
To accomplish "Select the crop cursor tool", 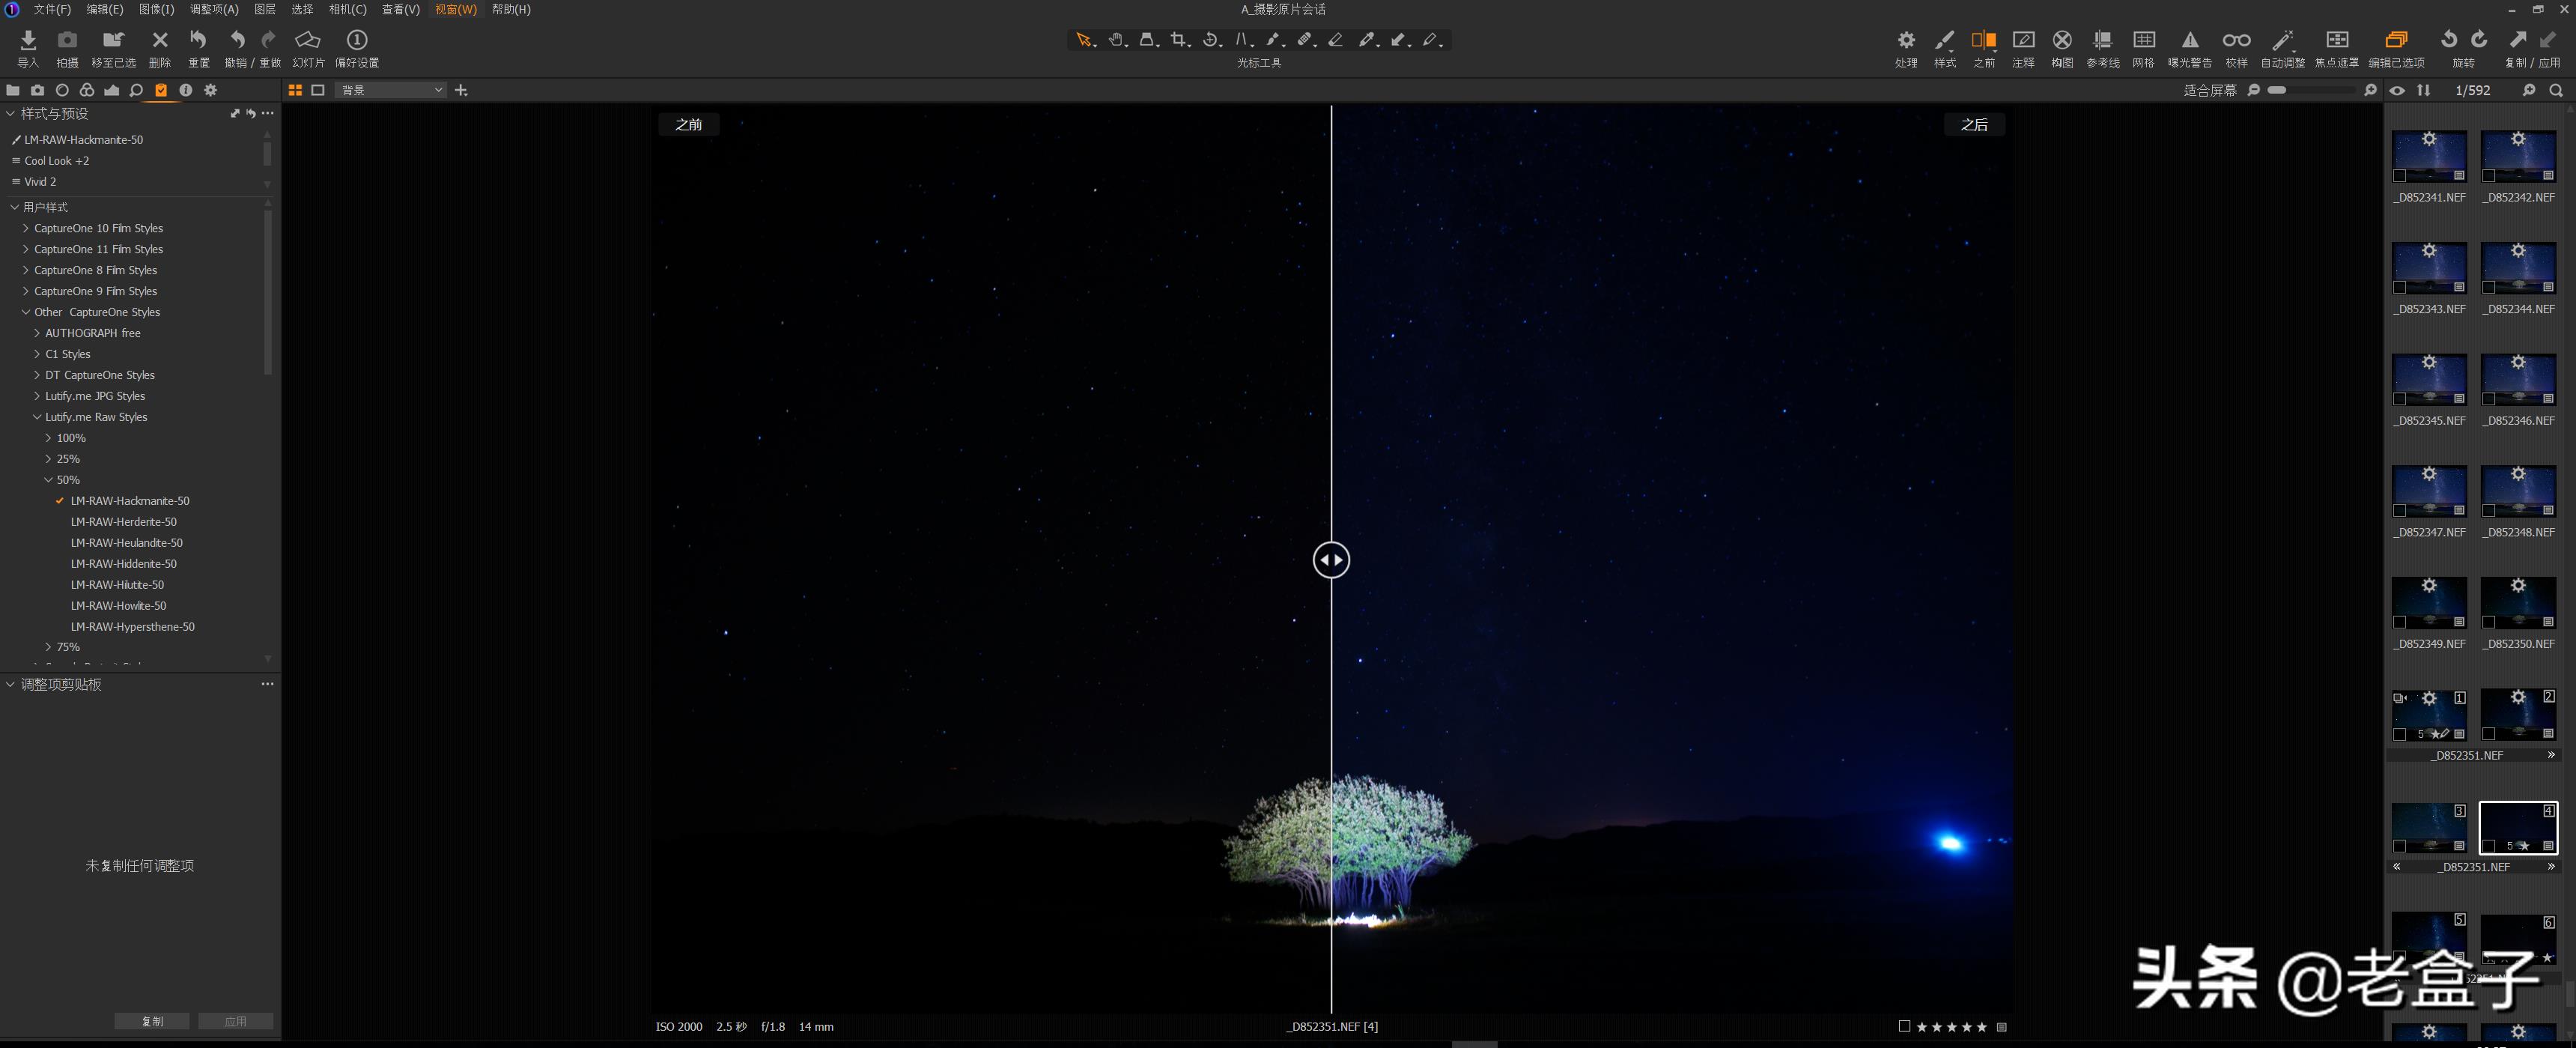I will click(x=1179, y=40).
